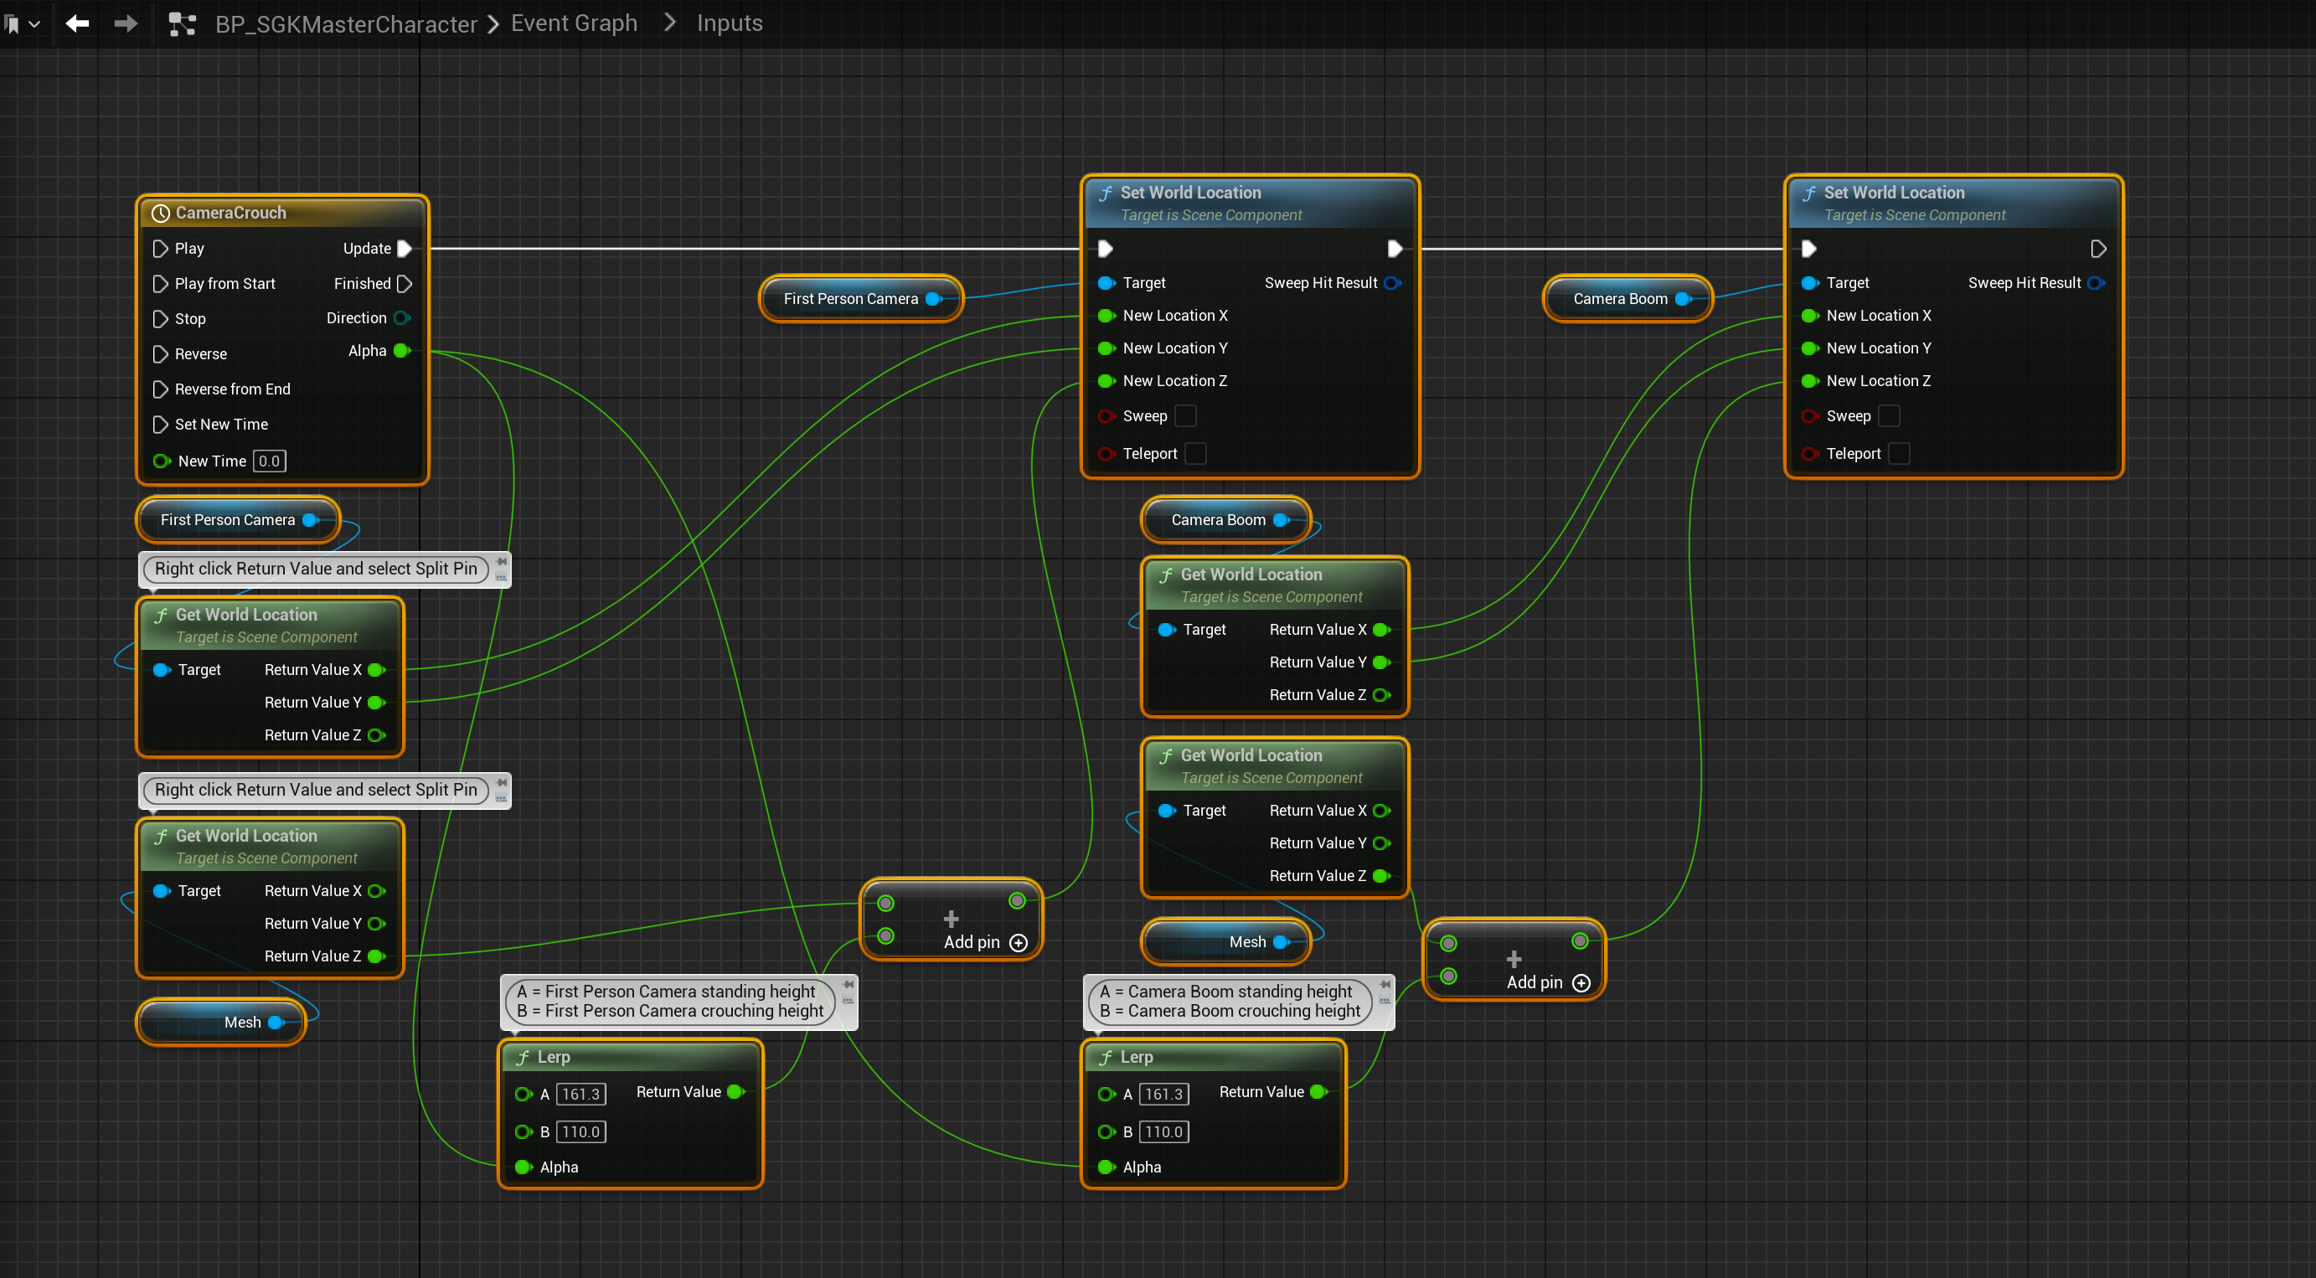This screenshot has height=1278, width=2316.
Task: Click BP_SGKMasterCharacter in the breadcrumb
Action: tap(346, 24)
